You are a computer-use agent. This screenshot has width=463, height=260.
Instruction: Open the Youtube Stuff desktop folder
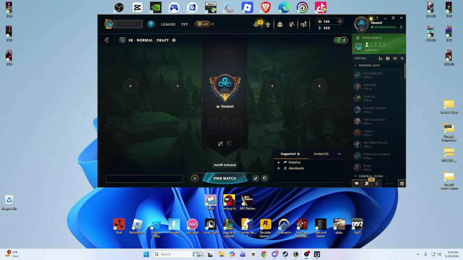pyautogui.click(x=449, y=106)
